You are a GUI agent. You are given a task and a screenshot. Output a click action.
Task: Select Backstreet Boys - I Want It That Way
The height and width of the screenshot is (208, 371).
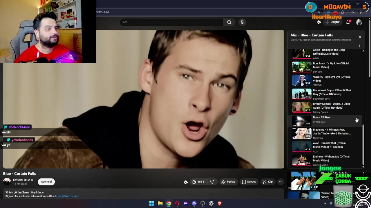[x=332, y=92]
